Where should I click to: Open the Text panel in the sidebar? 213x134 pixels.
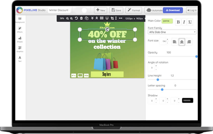[x=20, y=59]
